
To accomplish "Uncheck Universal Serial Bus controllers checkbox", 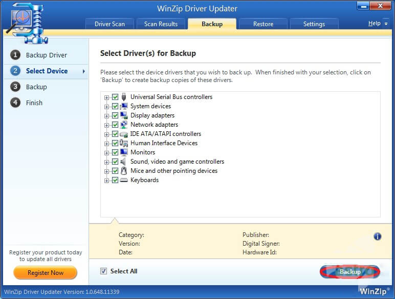I will pos(115,97).
